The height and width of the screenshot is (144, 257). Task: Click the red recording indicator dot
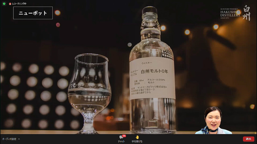coord(10,4)
